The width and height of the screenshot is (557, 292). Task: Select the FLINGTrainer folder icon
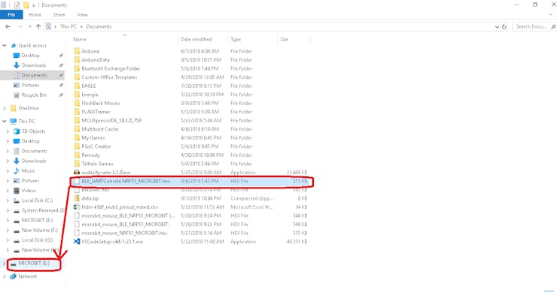(x=77, y=112)
